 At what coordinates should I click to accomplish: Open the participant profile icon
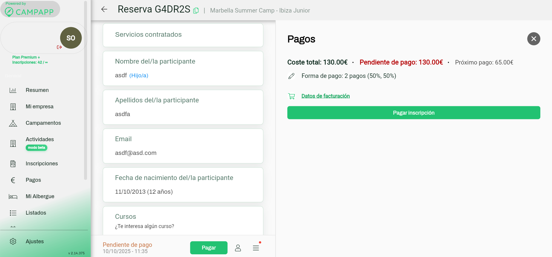coord(238,248)
